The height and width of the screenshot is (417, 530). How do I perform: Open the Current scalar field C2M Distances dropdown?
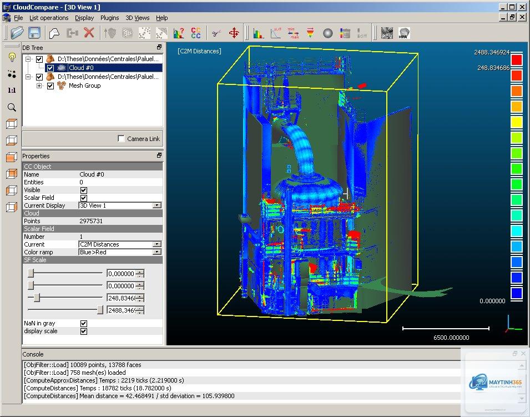tap(120, 244)
